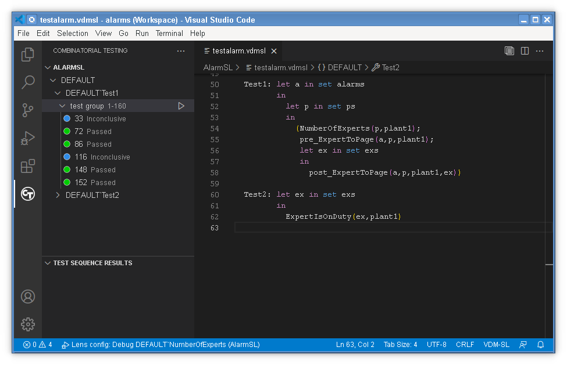This screenshot has height=365, width=567.
Task: Open the Extensions view icon
Action: [27, 167]
